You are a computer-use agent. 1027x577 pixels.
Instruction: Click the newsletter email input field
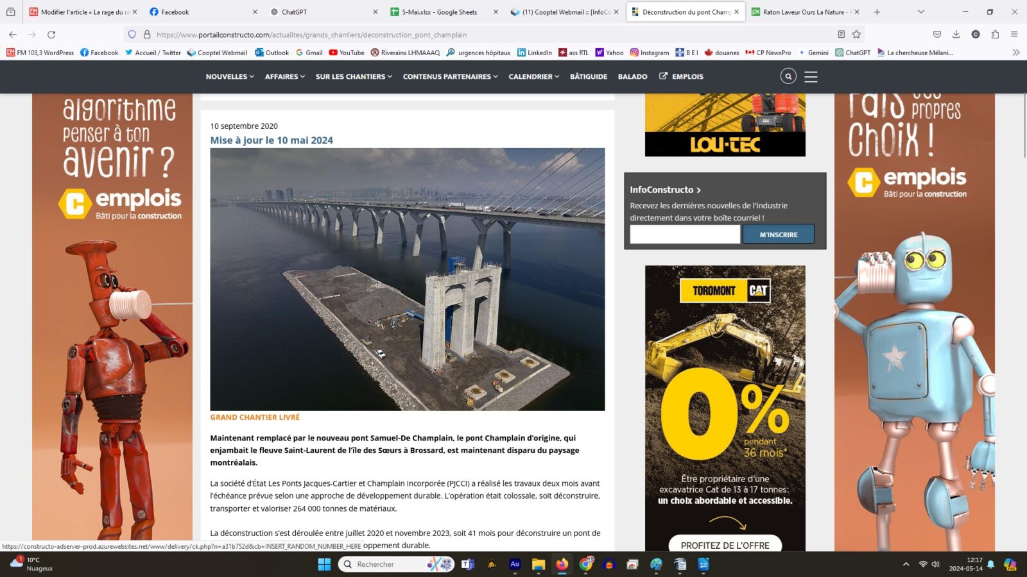pos(684,234)
